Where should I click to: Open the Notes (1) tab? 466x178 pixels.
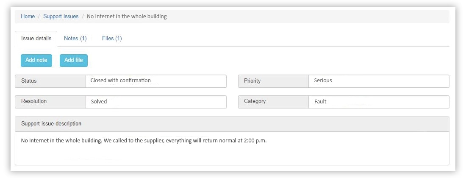click(75, 39)
